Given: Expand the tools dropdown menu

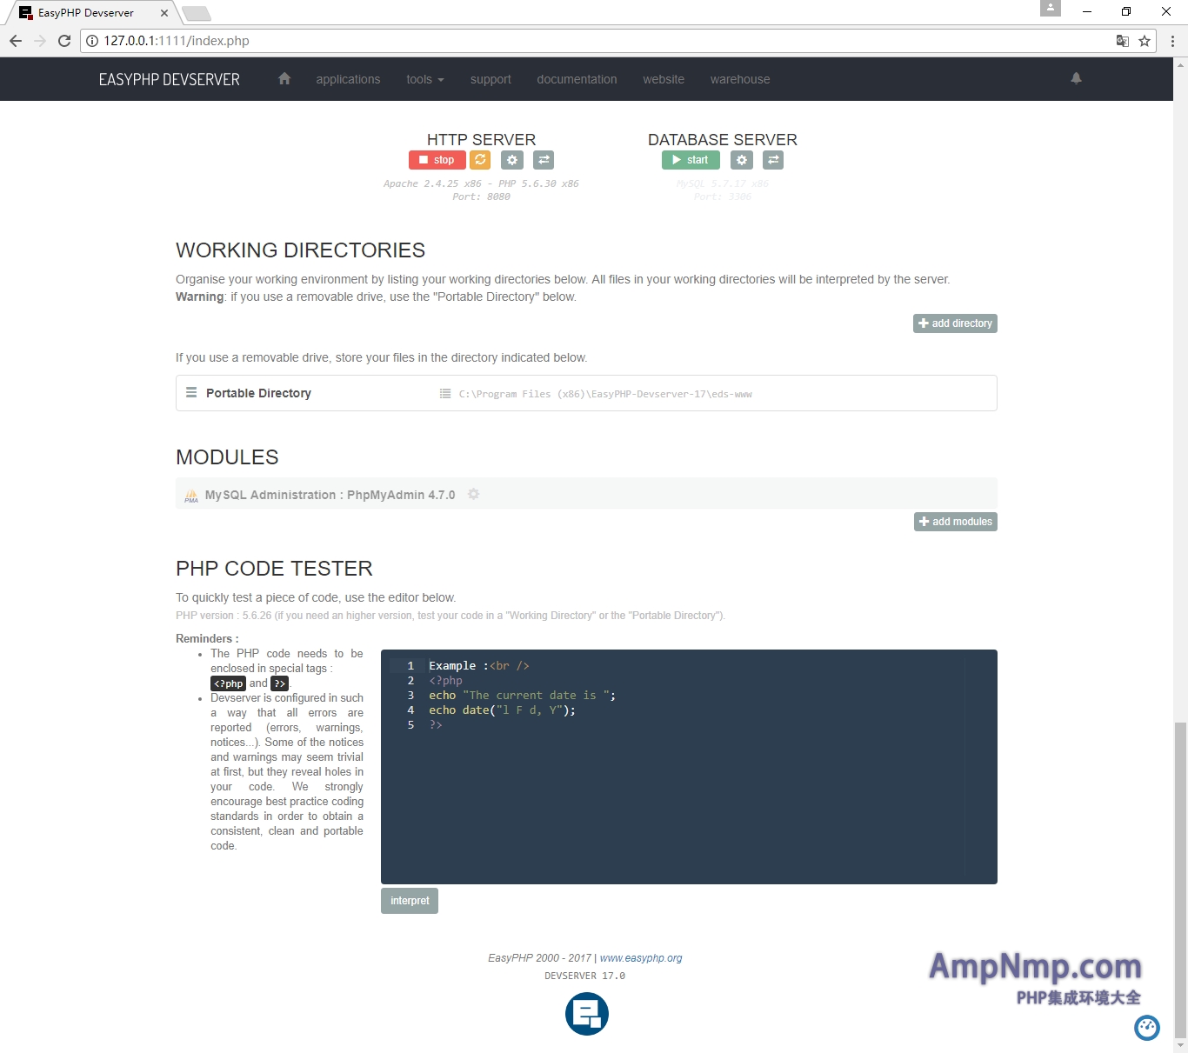Looking at the screenshot, I should [x=425, y=79].
